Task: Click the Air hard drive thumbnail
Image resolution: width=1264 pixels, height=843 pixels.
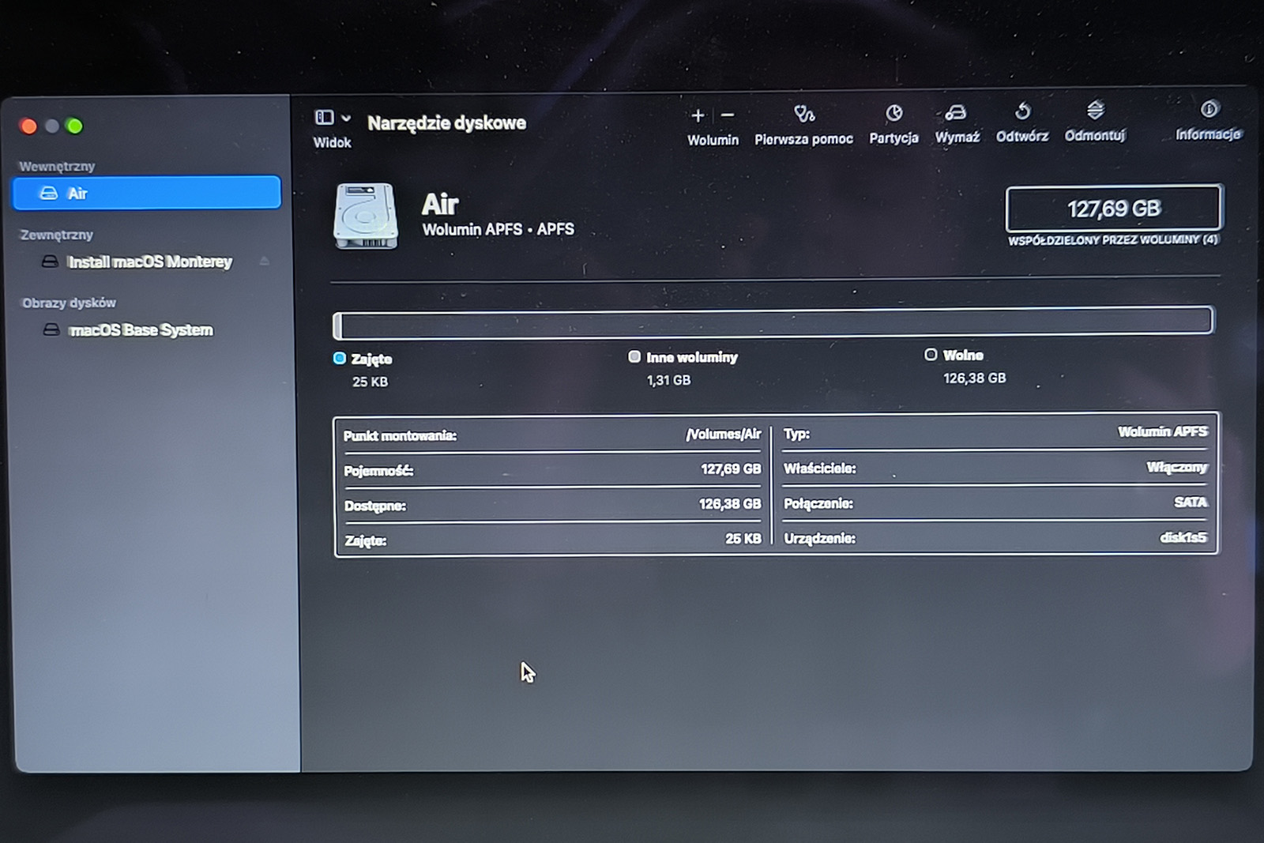Action: pyautogui.click(x=366, y=216)
